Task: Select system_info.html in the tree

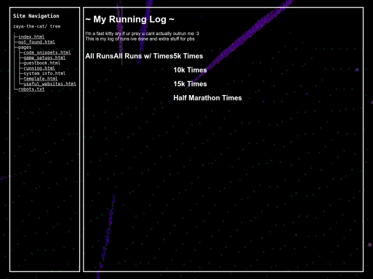Action: [44, 73]
